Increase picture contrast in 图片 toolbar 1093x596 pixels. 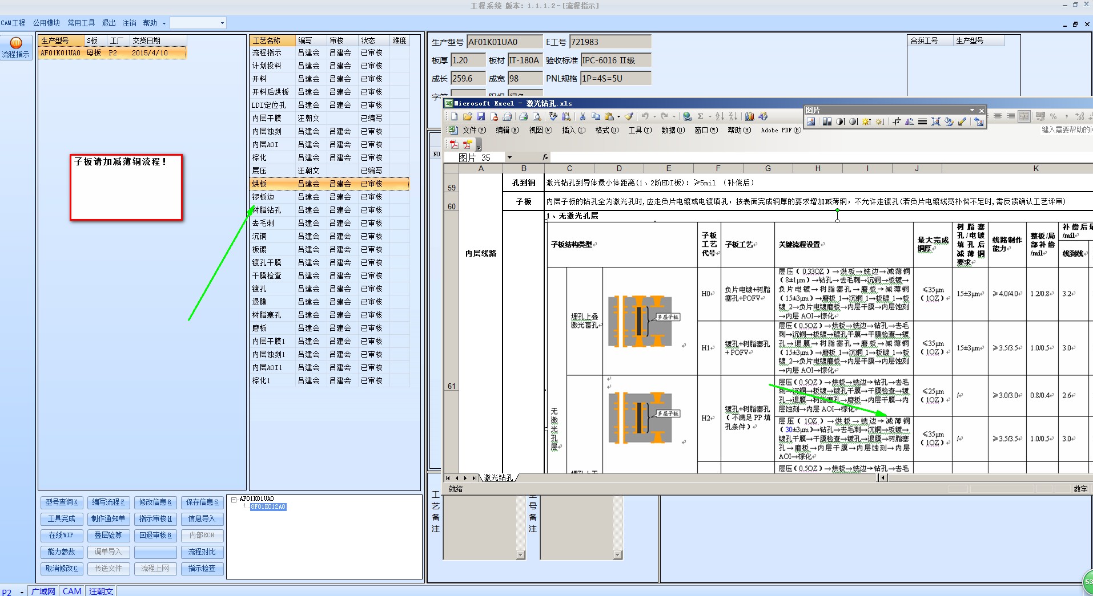point(841,121)
